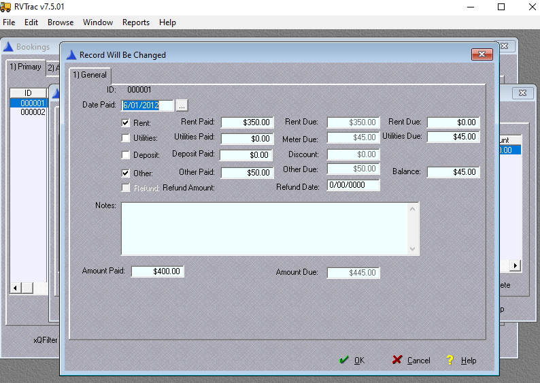This screenshot has width=540, height=383.
Task: Click the red X Cancel icon
Action: 397,360
